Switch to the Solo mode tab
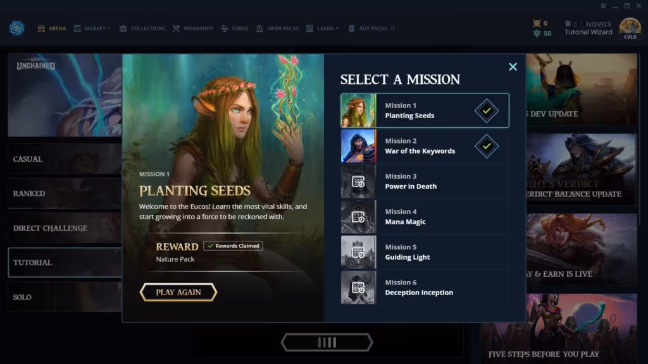 click(65, 297)
